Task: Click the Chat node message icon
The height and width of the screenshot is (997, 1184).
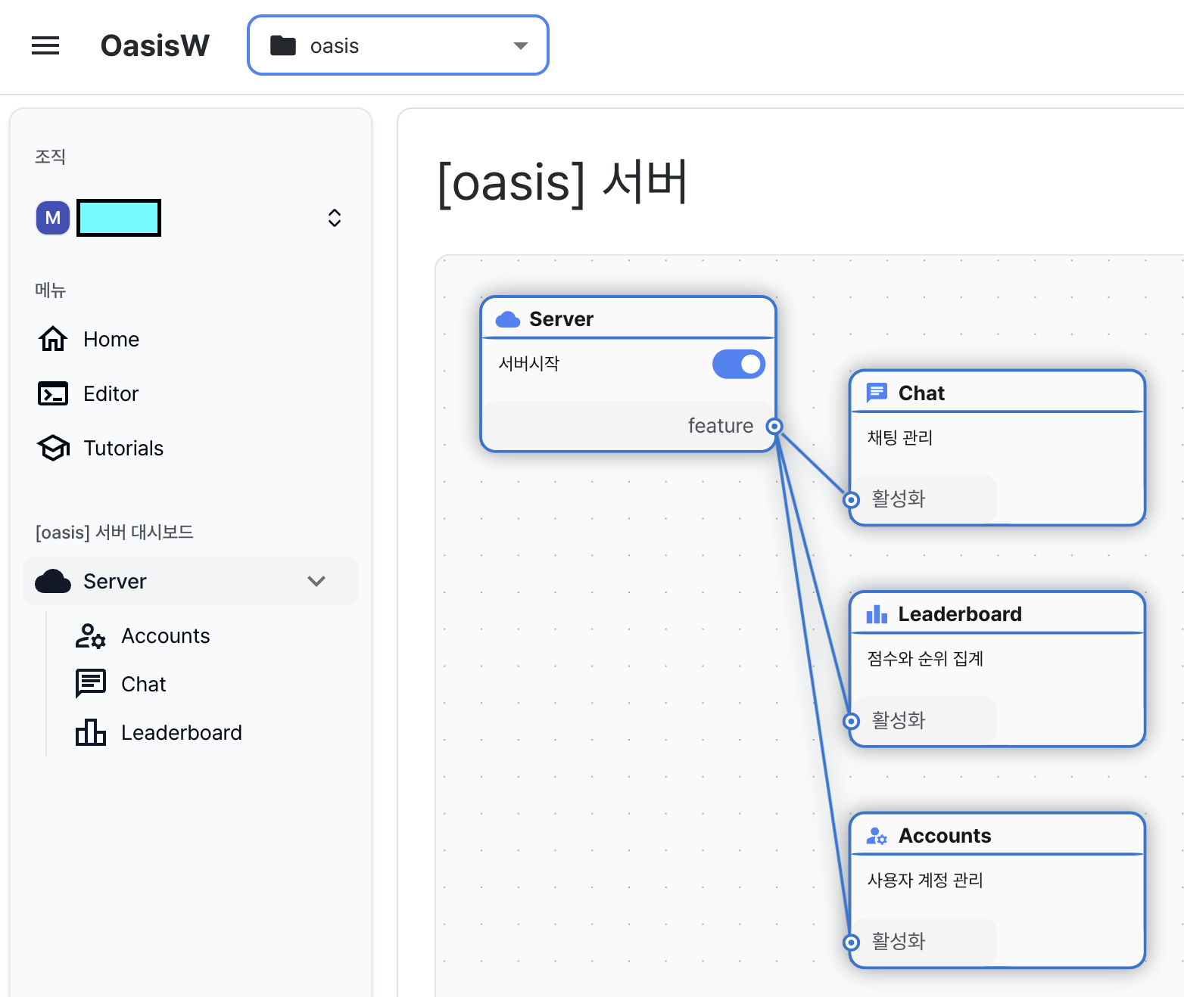Action: click(877, 393)
